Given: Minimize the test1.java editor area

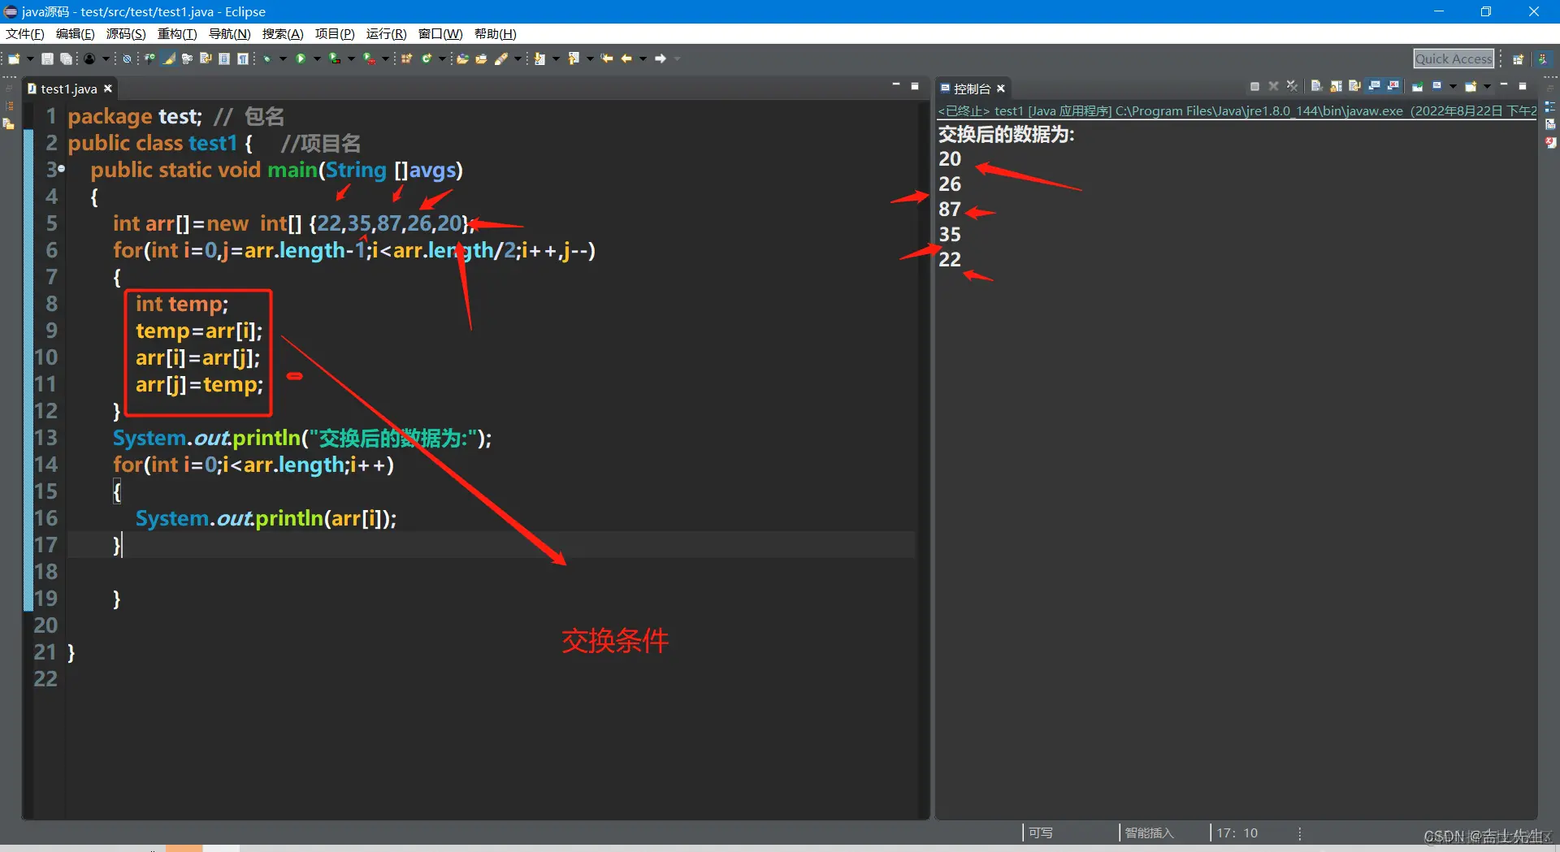Looking at the screenshot, I should pos(896,85).
